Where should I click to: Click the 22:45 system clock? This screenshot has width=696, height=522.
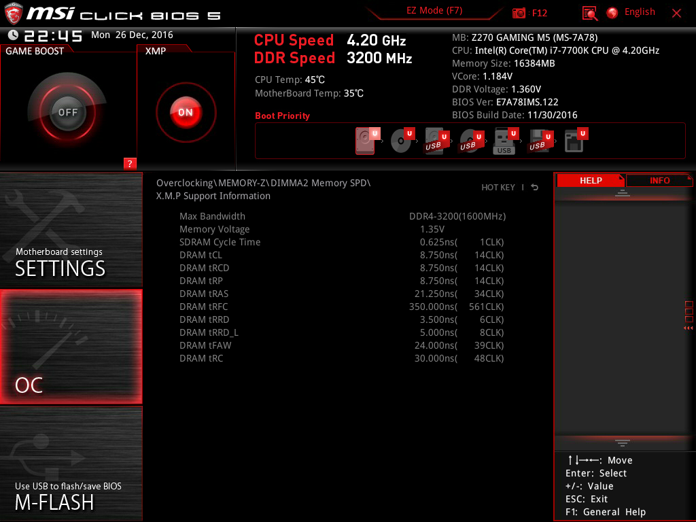[53, 35]
